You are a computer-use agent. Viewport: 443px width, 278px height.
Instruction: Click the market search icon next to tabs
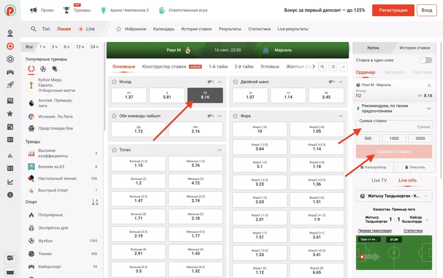322,67
